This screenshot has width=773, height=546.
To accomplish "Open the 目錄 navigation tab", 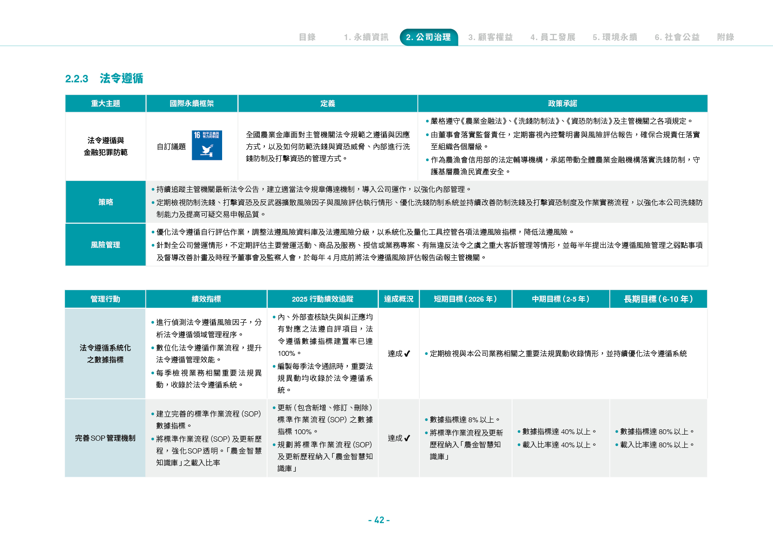I will 307,37.
